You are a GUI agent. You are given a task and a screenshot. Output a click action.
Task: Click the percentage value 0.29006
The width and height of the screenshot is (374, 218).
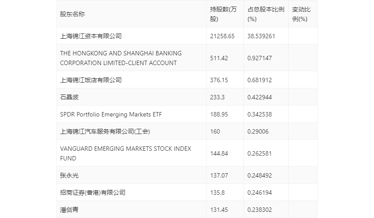pos(258,131)
